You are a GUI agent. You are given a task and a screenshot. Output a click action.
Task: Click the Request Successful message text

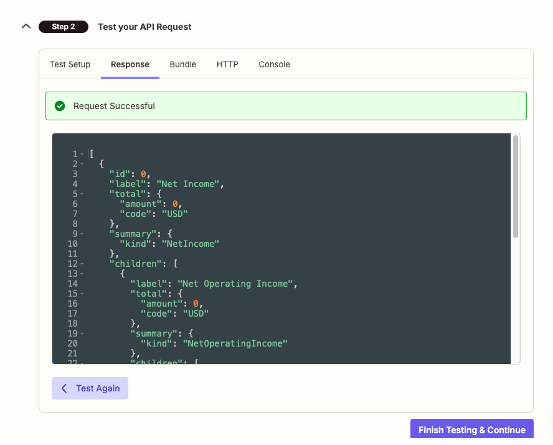pos(114,106)
